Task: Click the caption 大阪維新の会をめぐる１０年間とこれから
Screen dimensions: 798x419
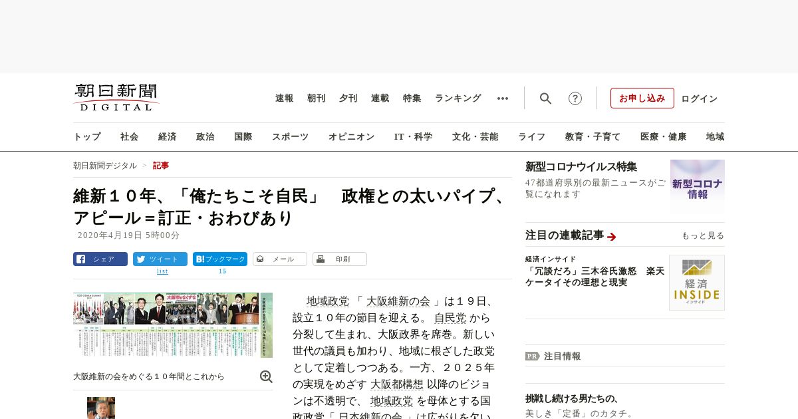Action: click(149, 376)
